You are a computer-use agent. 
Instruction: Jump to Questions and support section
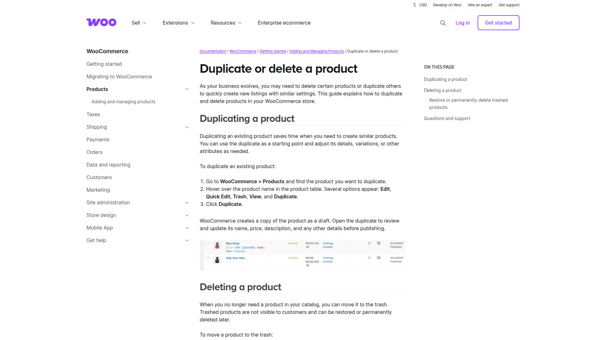pos(447,118)
